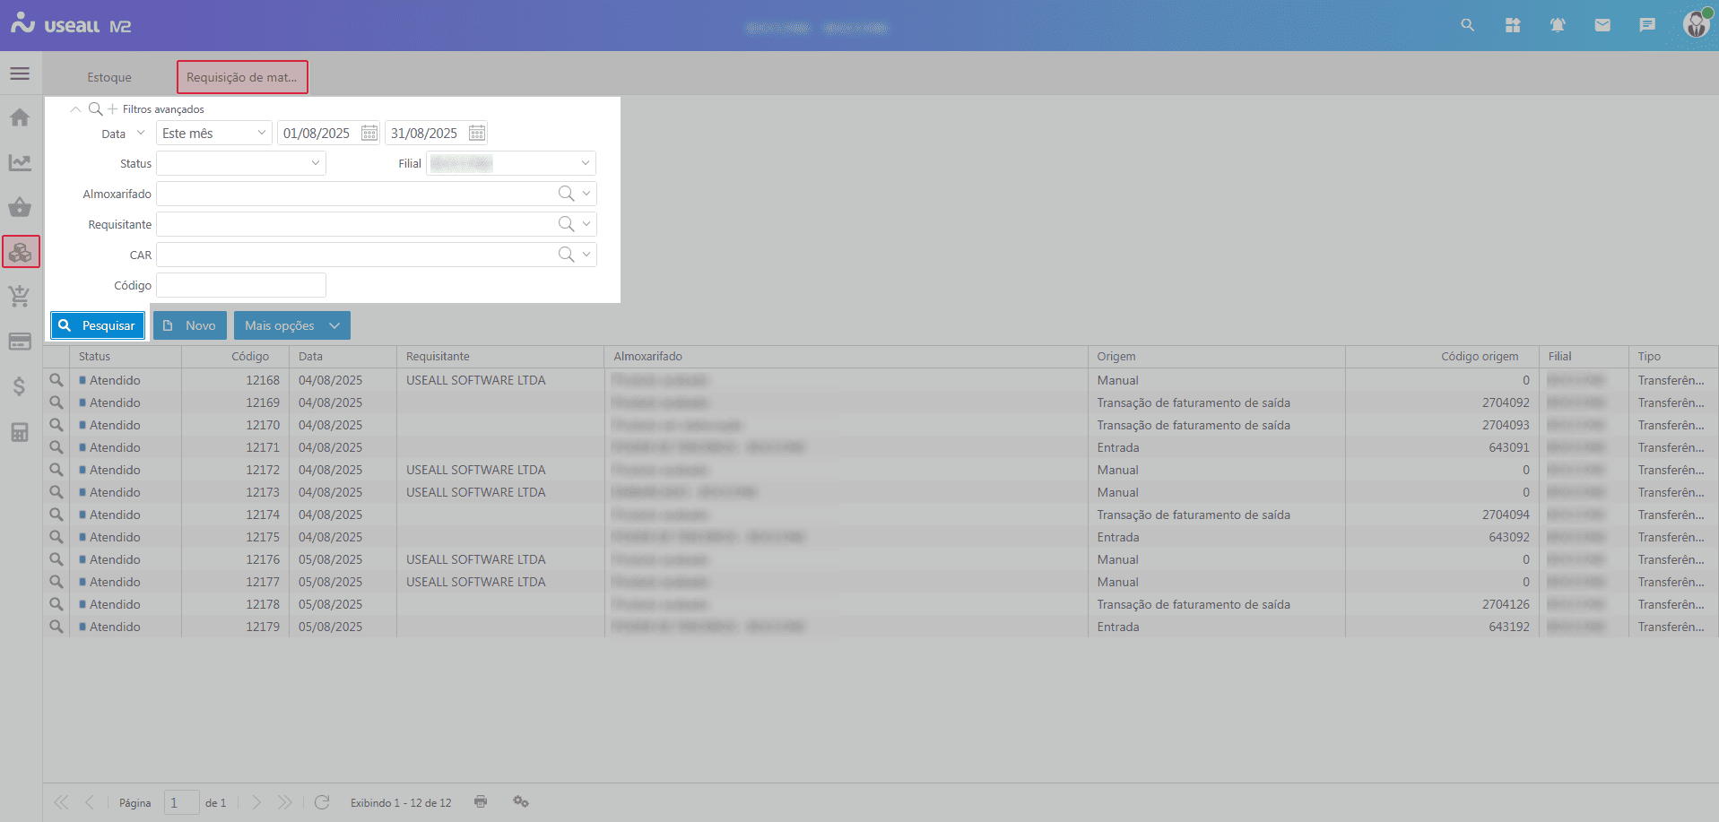Open the shopping basket sidebar module
The height and width of the screenshot is (822, 1719).
click(20, 208)
